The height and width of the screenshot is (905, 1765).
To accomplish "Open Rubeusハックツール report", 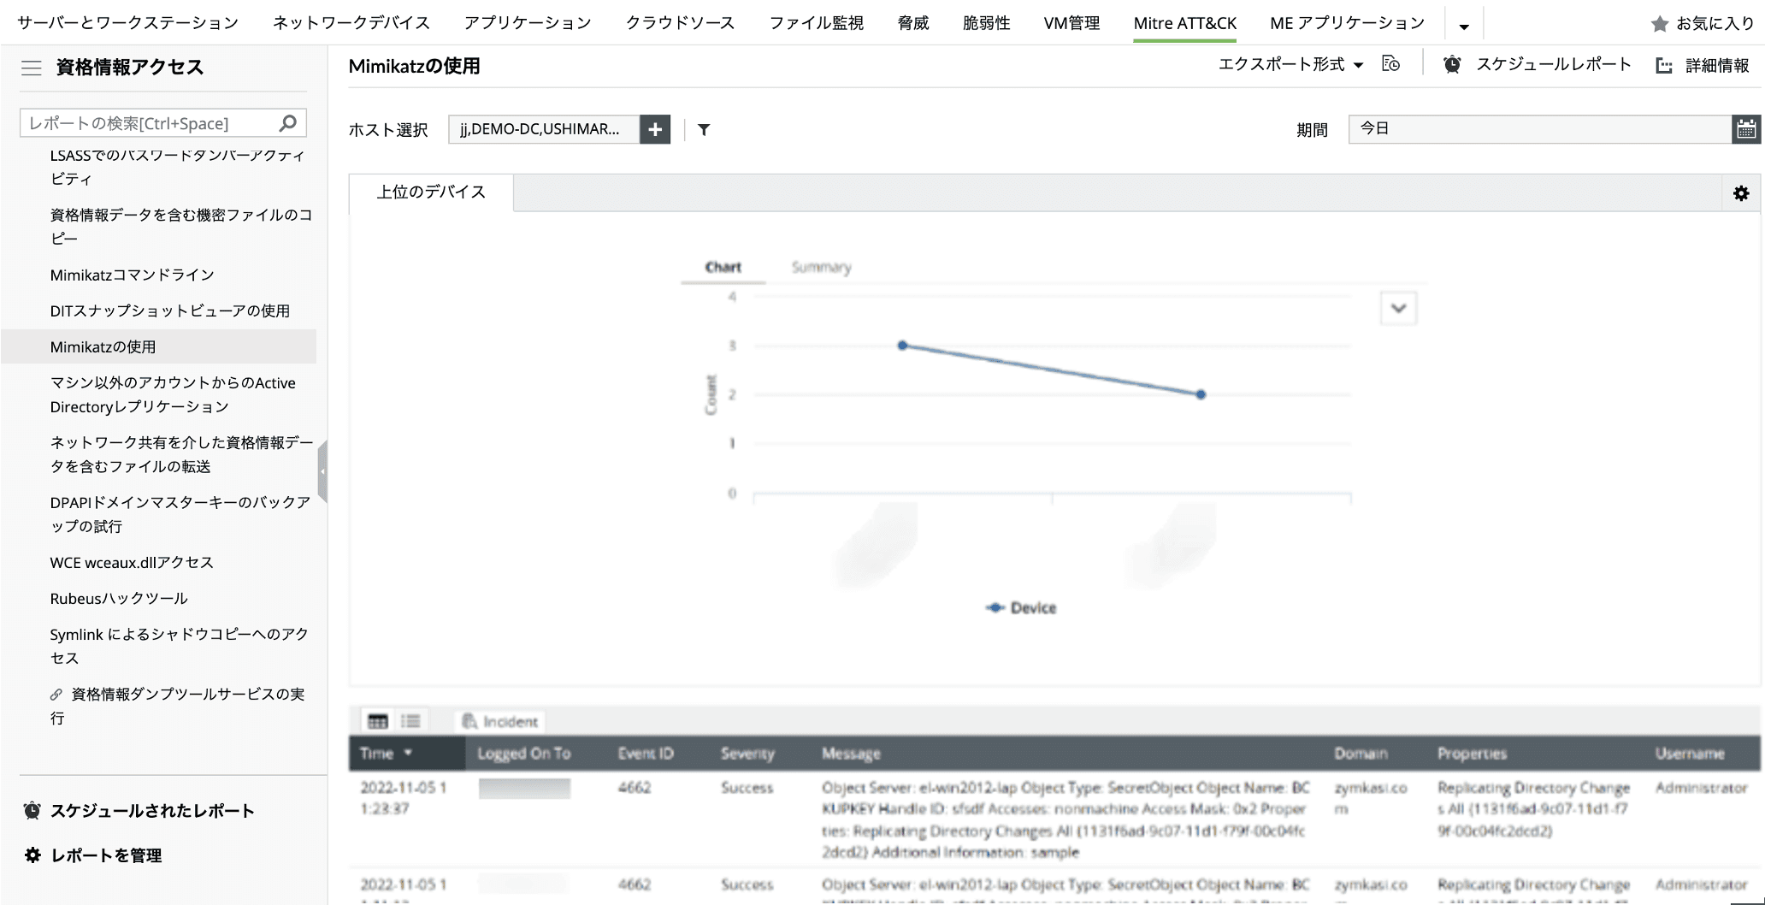I will coord(119,598).
